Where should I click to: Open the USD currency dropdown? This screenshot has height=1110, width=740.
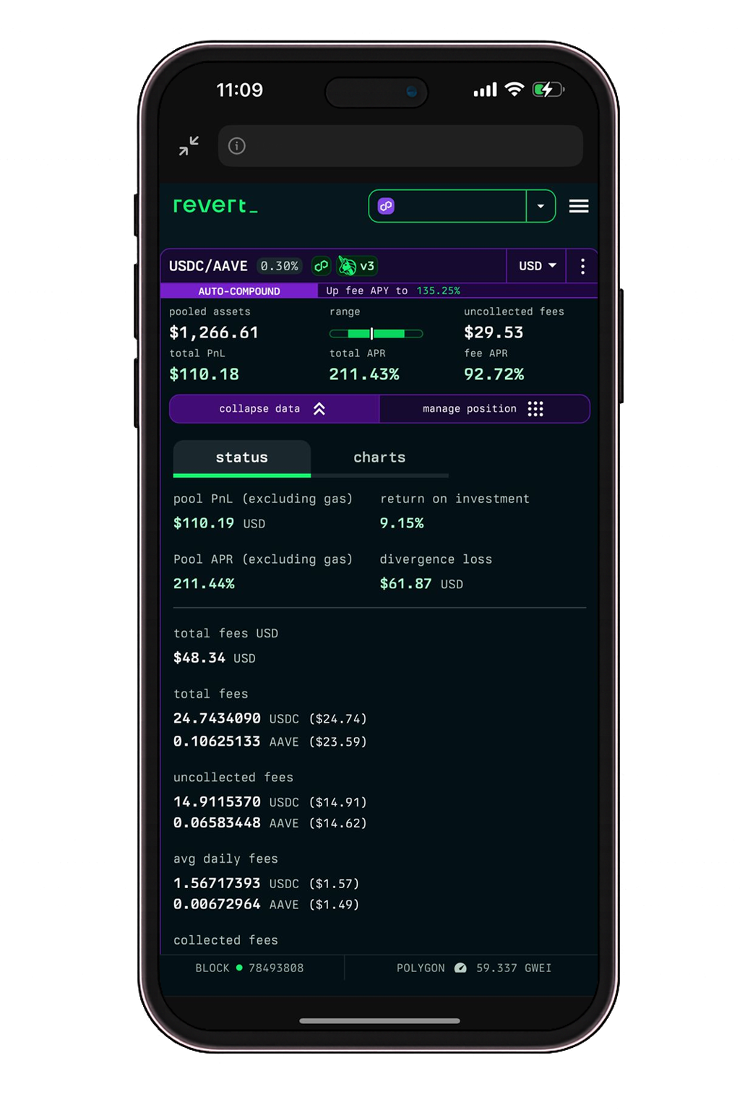[x=535, y=266]
